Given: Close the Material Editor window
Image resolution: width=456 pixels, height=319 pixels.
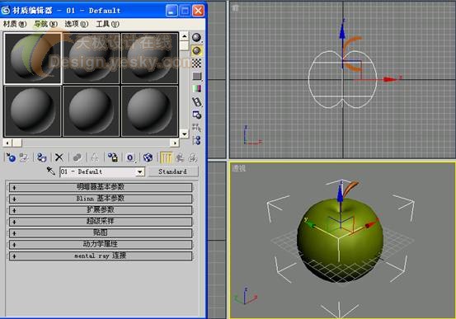Looking at the screenshot, I should (x=199, y=11).
